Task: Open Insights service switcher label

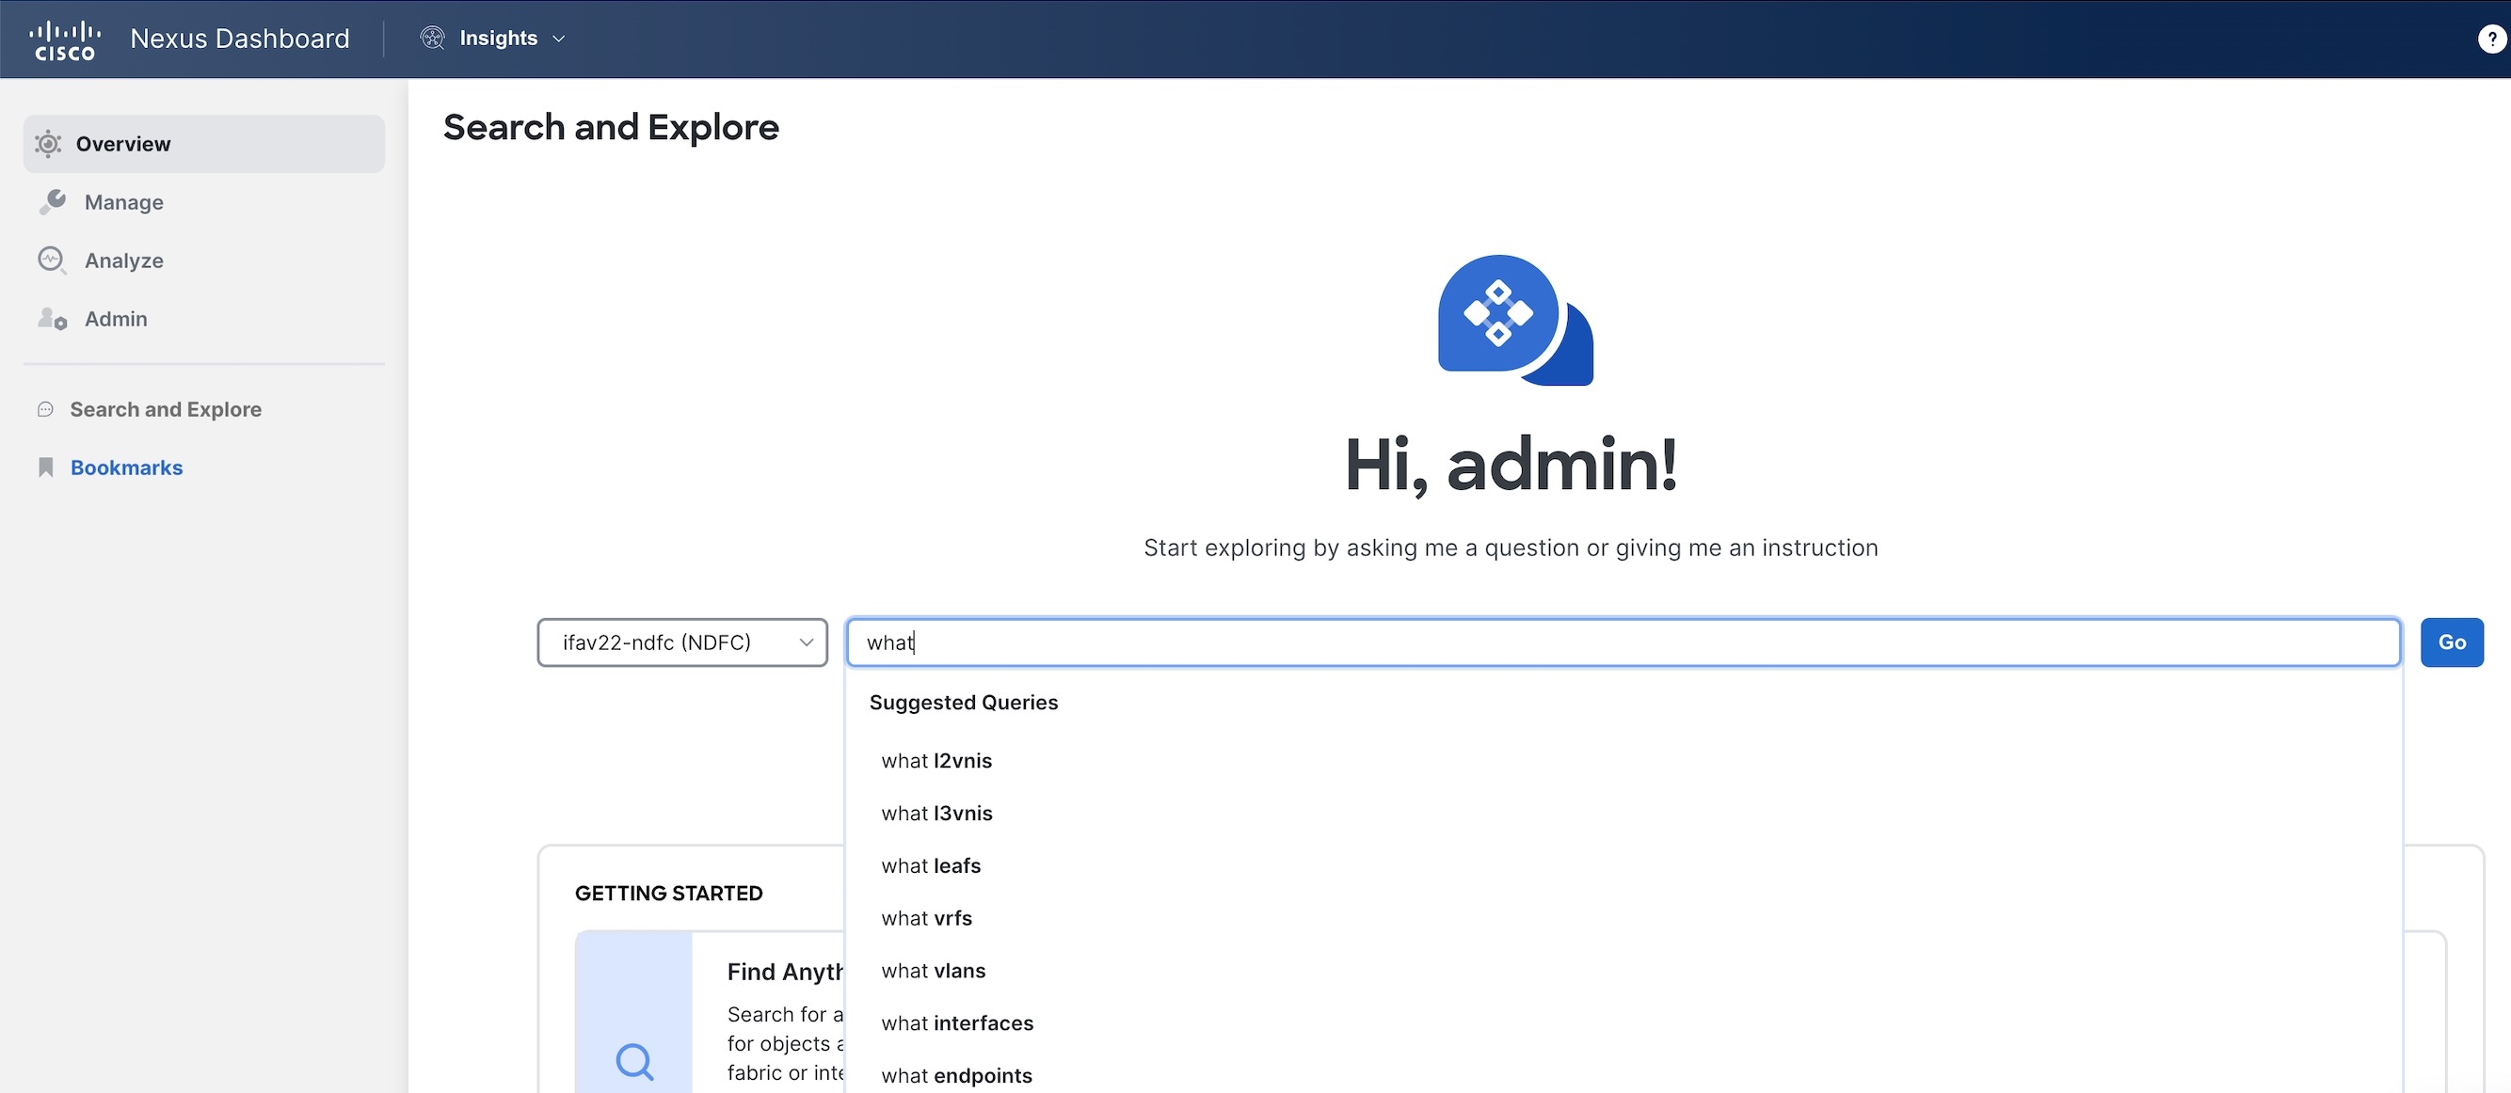Action: pyautogui.click(x=498, y=38)
